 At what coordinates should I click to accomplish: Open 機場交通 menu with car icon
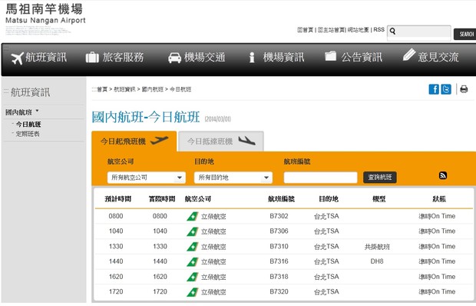point(197,58)
